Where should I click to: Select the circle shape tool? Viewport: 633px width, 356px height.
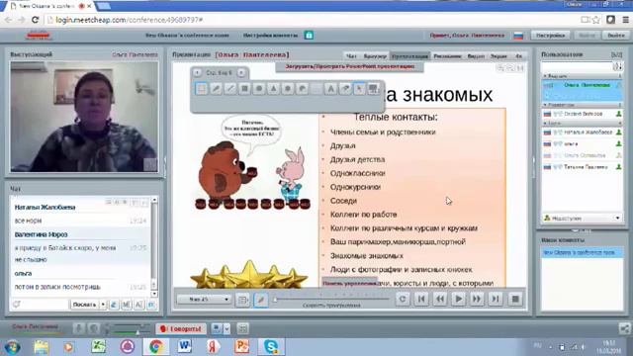coord(259,88)
